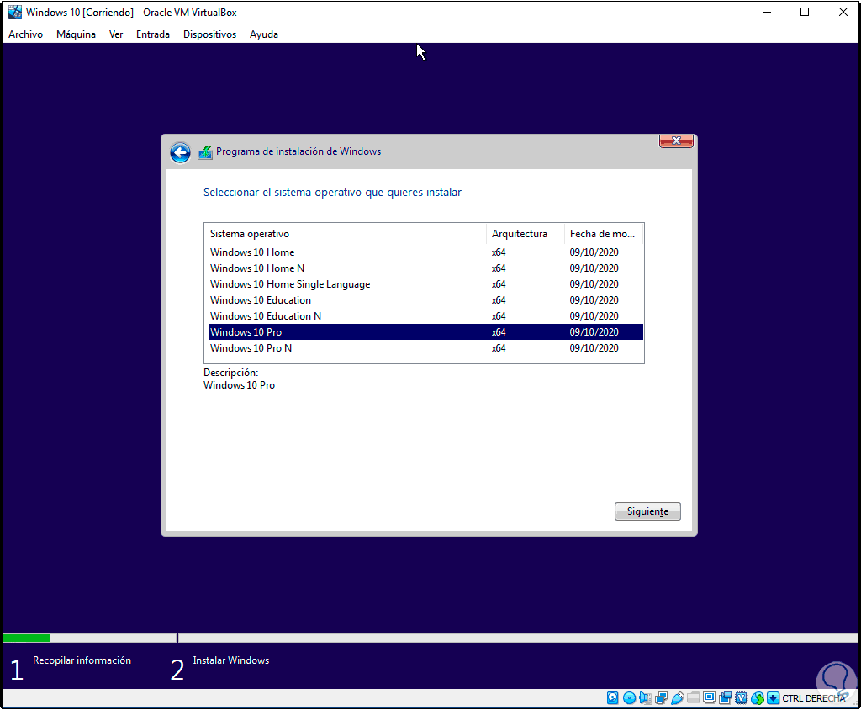The image size is (861, 710).
Task: Select the Windows 10 Home Single Language row
Action: coord(425,284)
